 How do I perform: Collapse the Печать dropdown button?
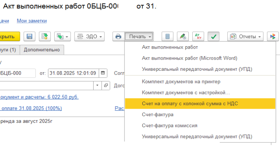point(139,36)
